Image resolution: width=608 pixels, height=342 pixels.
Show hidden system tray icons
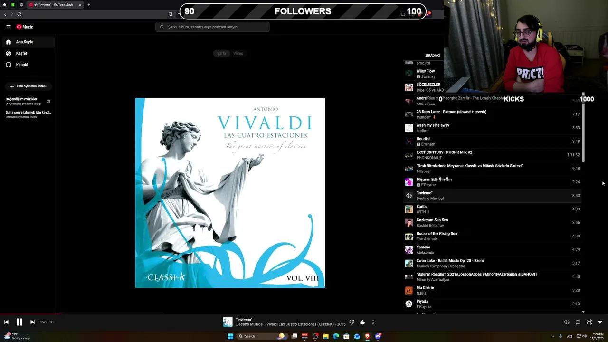[553, 336]
